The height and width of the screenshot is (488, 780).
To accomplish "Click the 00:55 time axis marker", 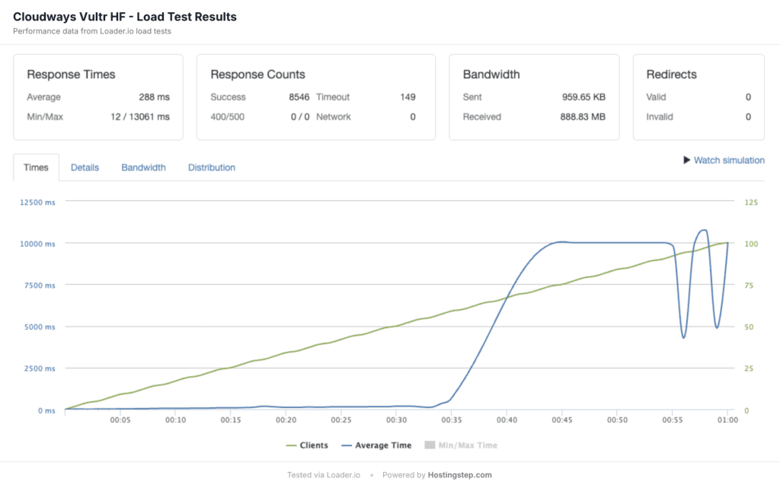I will (673, 420).
